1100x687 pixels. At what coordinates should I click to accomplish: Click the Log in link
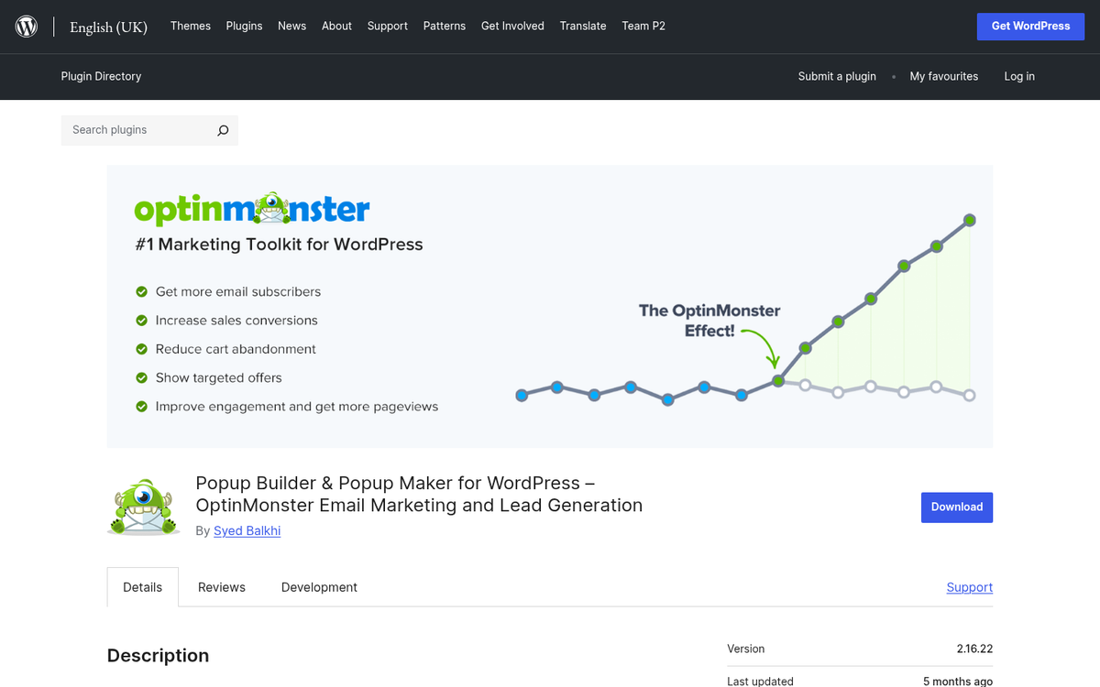(1019, 76)
